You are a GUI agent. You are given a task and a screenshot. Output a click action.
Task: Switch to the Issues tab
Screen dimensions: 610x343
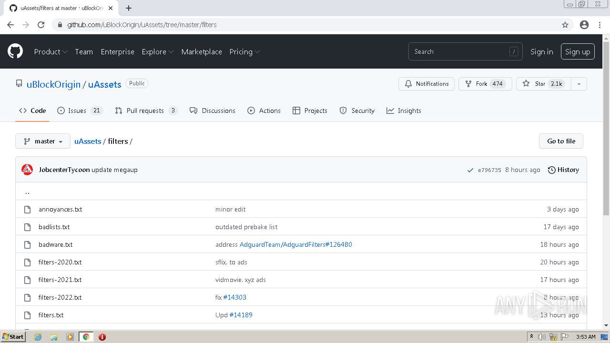pyautogui.click(x=80, y=111)
